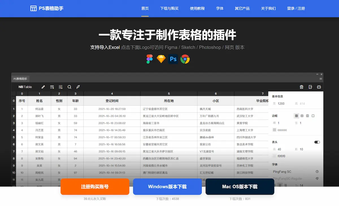This screenshot has width=339, height=206.
Task: Go to the 首页 nav tab
Action: tap(145, 8)
